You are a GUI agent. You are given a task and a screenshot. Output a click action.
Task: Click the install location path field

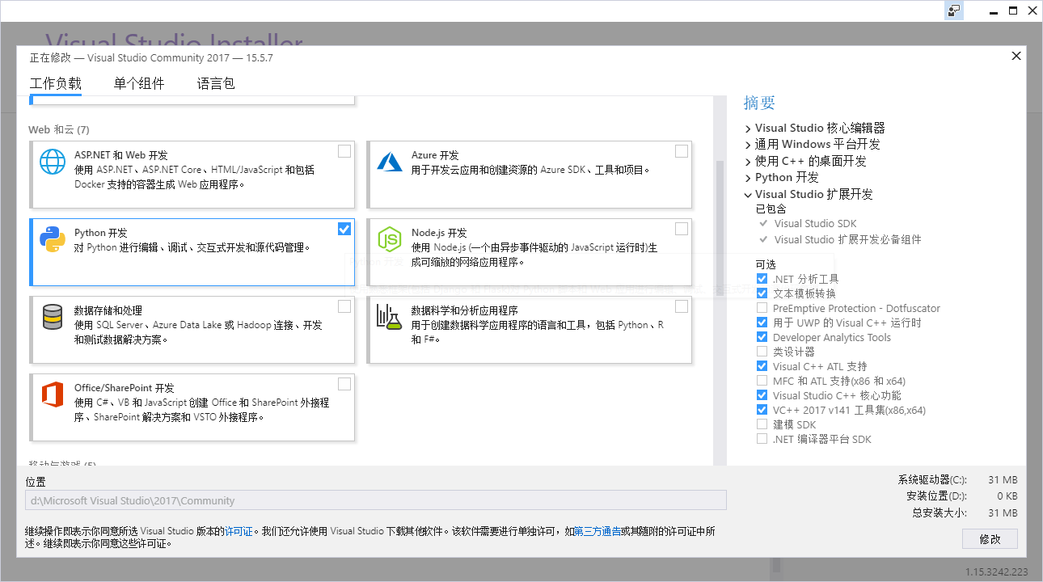(x=376, y=500)
